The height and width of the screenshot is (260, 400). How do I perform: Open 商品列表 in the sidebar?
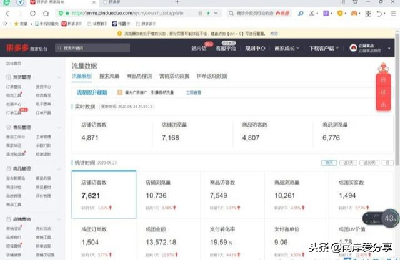click(43, 178)
